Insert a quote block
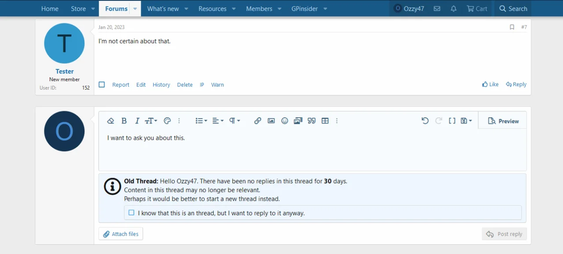This screenshot has width=563, height=254. (312, 121)
